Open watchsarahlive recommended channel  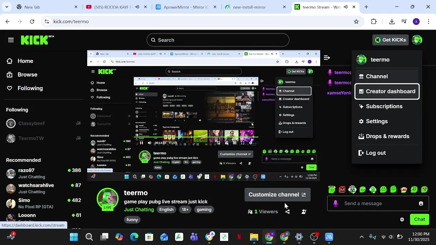(44, 188)
